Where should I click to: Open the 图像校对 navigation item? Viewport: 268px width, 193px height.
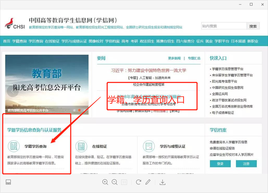tap(96, 41)
